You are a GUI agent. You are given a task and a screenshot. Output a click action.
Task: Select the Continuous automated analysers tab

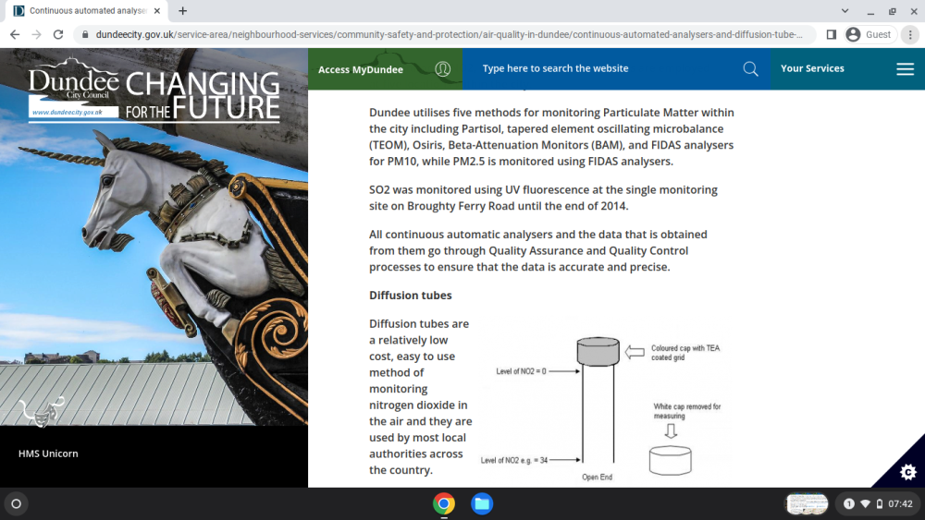point(87,10)
